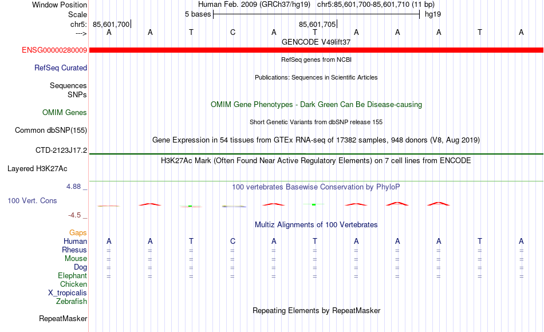Click the hg19 label beside the scale bar
This screenshot has width=544, height=332.
[x=433, y=14]
